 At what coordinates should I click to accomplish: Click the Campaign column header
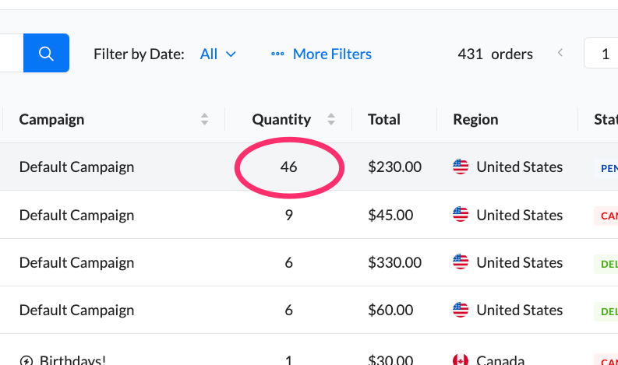point(52,120)
